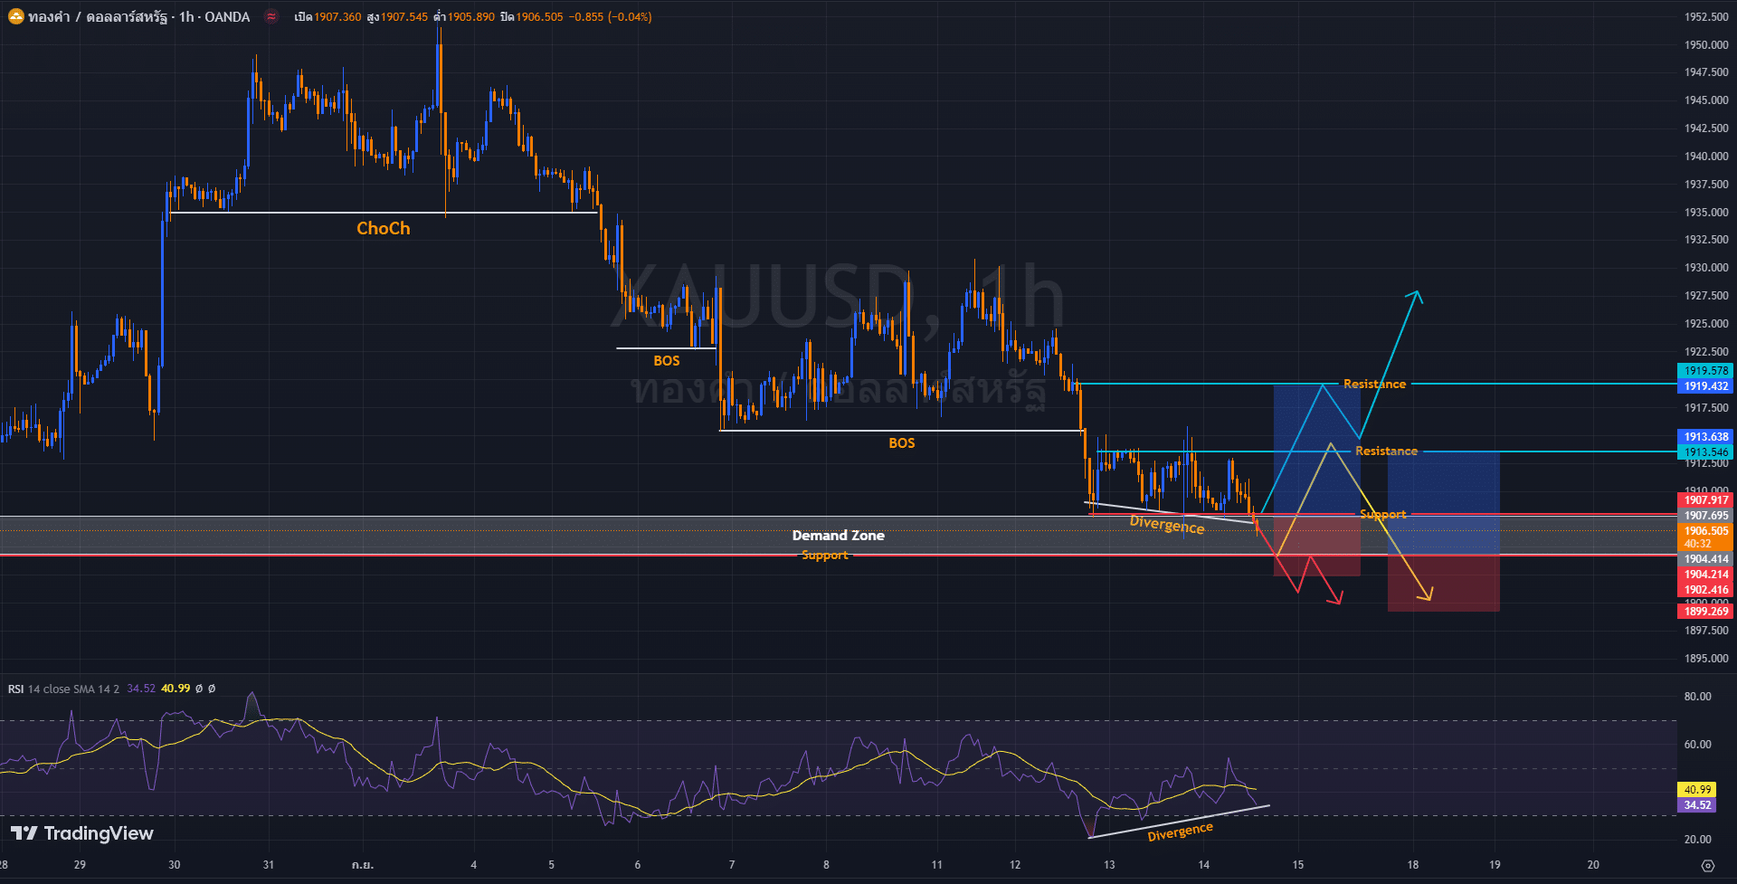Click the red arrow tip below Support

coord(1339,601)
